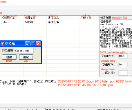Maximize the 受控端 dialog window
This screenshot has height=110, width=132.
(x=33, y=44)
